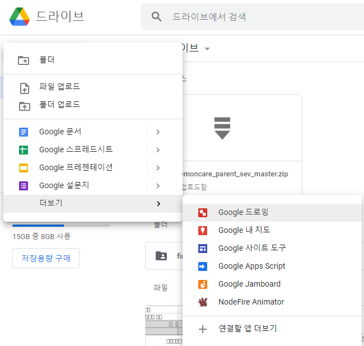Viewport: 364px width, 346px height.
Task: Expand the Google 프레젠테이션 submenu arrow
Action: click(158, 168)
